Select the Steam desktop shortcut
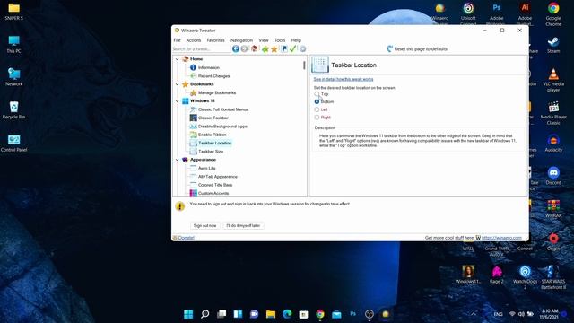 coord(553,45)
